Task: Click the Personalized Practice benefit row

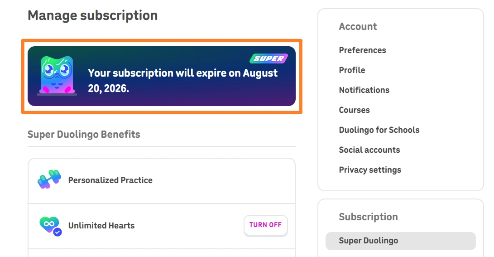Action: pos(162,181)
